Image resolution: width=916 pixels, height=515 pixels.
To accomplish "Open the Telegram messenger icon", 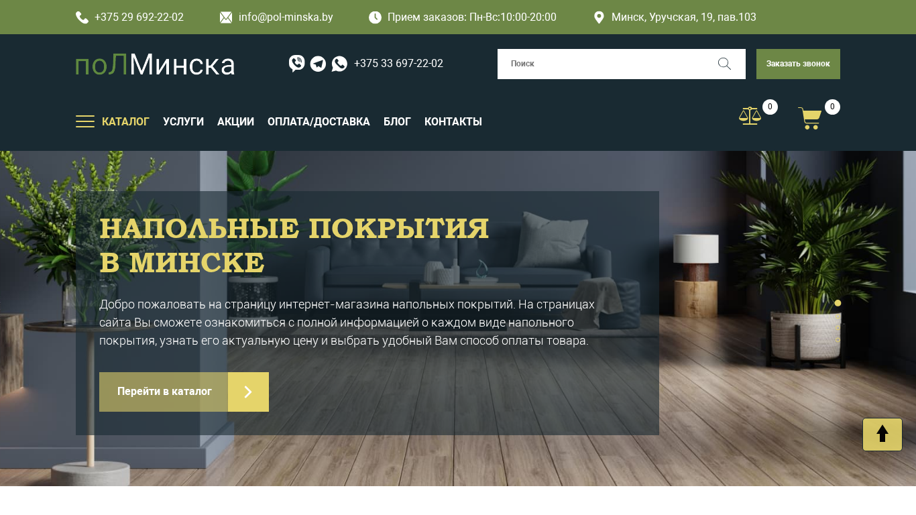I will [x=318, y=64].
